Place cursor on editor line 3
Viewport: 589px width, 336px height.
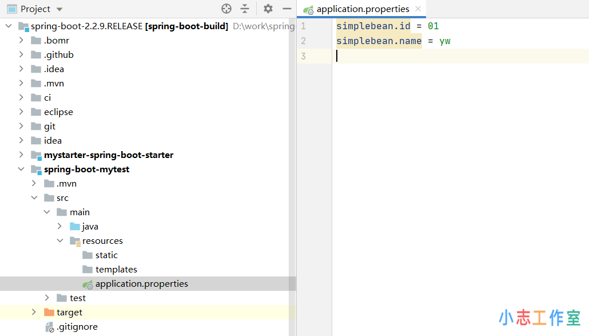(457, 56)
